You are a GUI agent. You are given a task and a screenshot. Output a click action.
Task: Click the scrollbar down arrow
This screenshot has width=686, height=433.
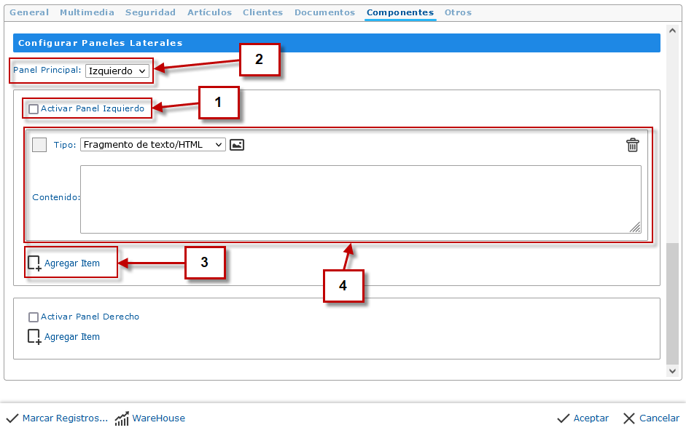(672, 371)
